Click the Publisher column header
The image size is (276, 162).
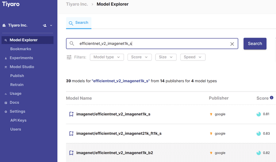[219, 98]
